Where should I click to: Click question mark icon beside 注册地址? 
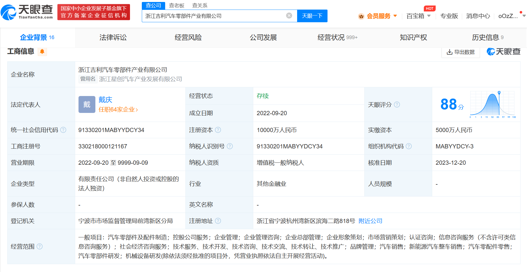[x=218, y=221]
